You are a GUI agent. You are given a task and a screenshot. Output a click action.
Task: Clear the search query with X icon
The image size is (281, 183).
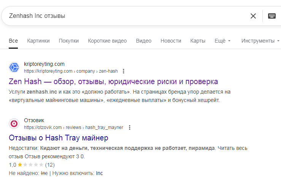(253, 16)
